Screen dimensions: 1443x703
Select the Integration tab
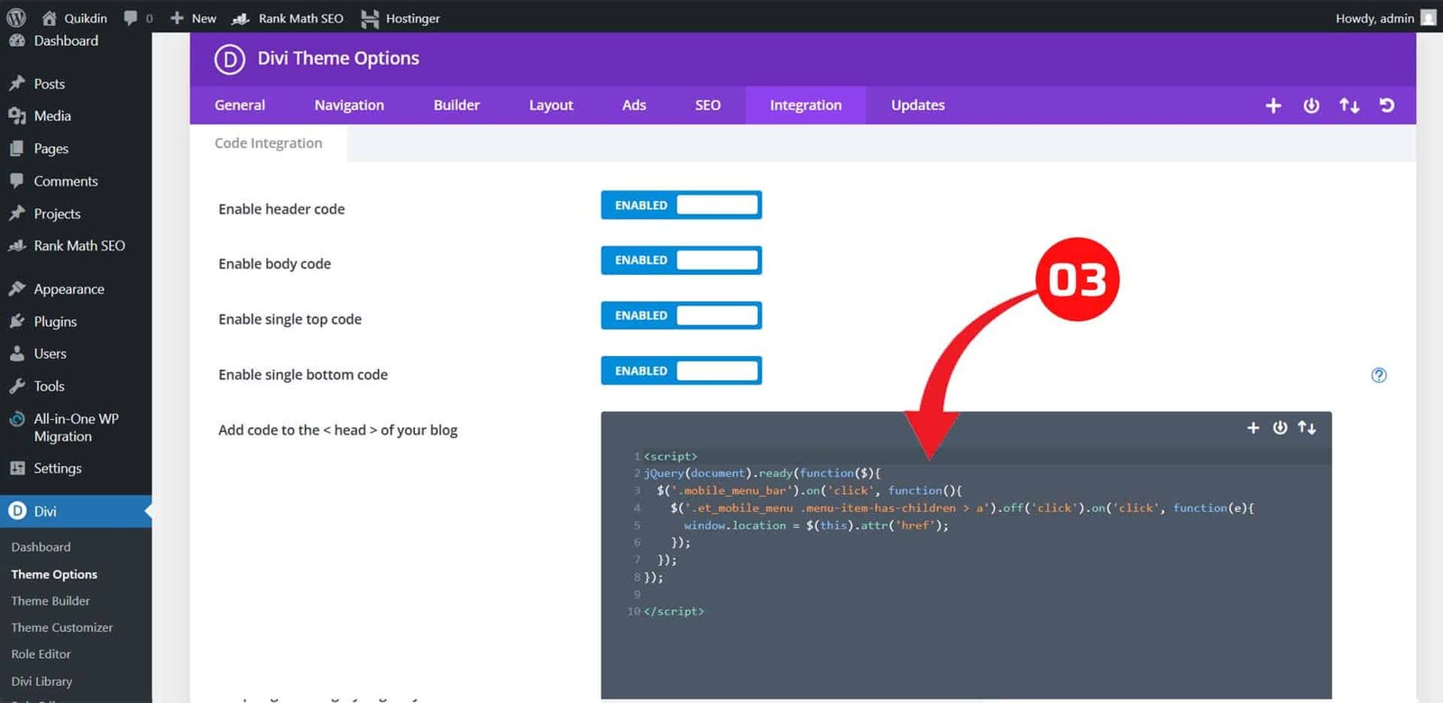(x=805, y=105)
